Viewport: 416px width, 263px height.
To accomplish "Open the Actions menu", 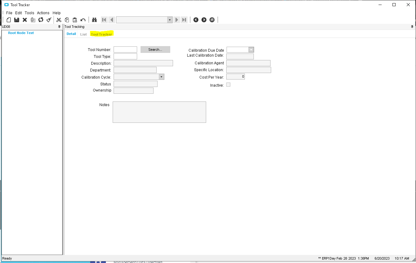I will pos(43,13).
